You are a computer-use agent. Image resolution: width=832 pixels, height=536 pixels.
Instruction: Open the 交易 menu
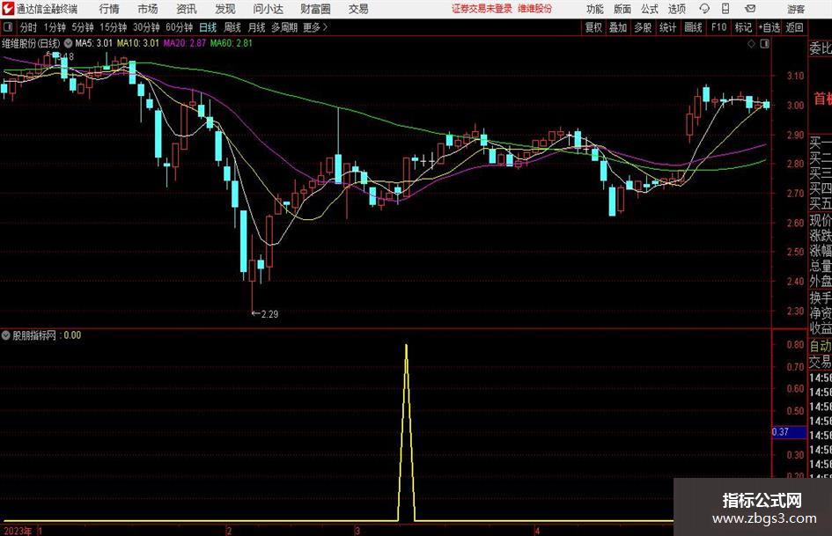pyautogui.click(x=358, y=9)
